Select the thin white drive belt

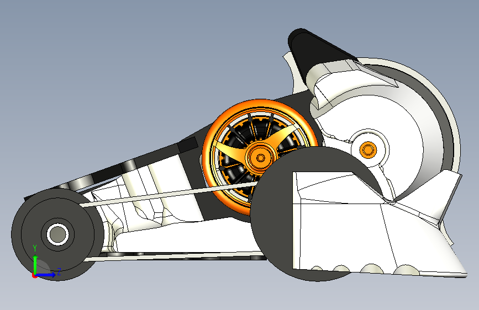170,194
